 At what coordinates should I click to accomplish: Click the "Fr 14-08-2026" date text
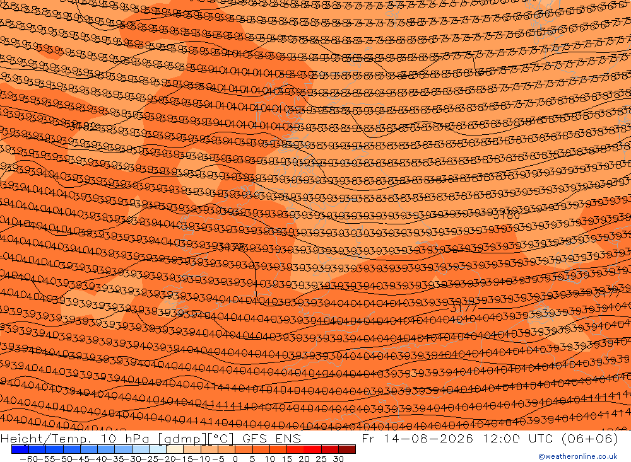click(x=417, y=438)
